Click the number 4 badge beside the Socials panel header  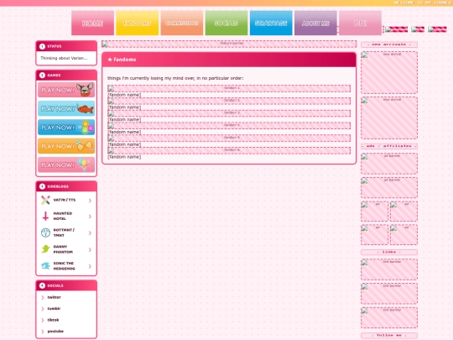(x=42, y=285)
